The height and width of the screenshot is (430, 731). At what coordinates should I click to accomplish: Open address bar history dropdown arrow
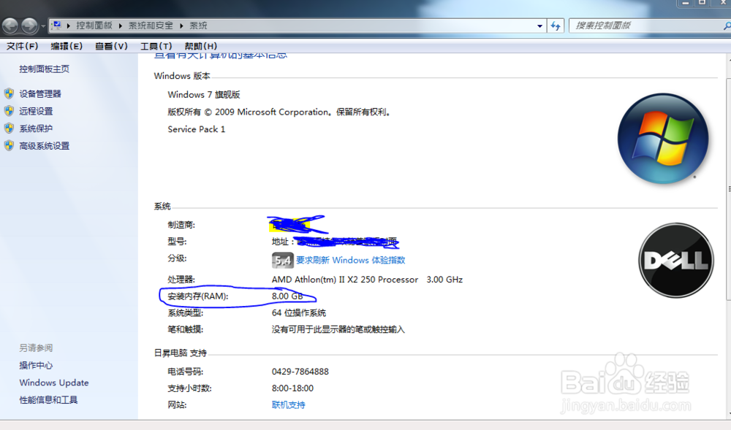pyautogui.click(x=539, y=26)
